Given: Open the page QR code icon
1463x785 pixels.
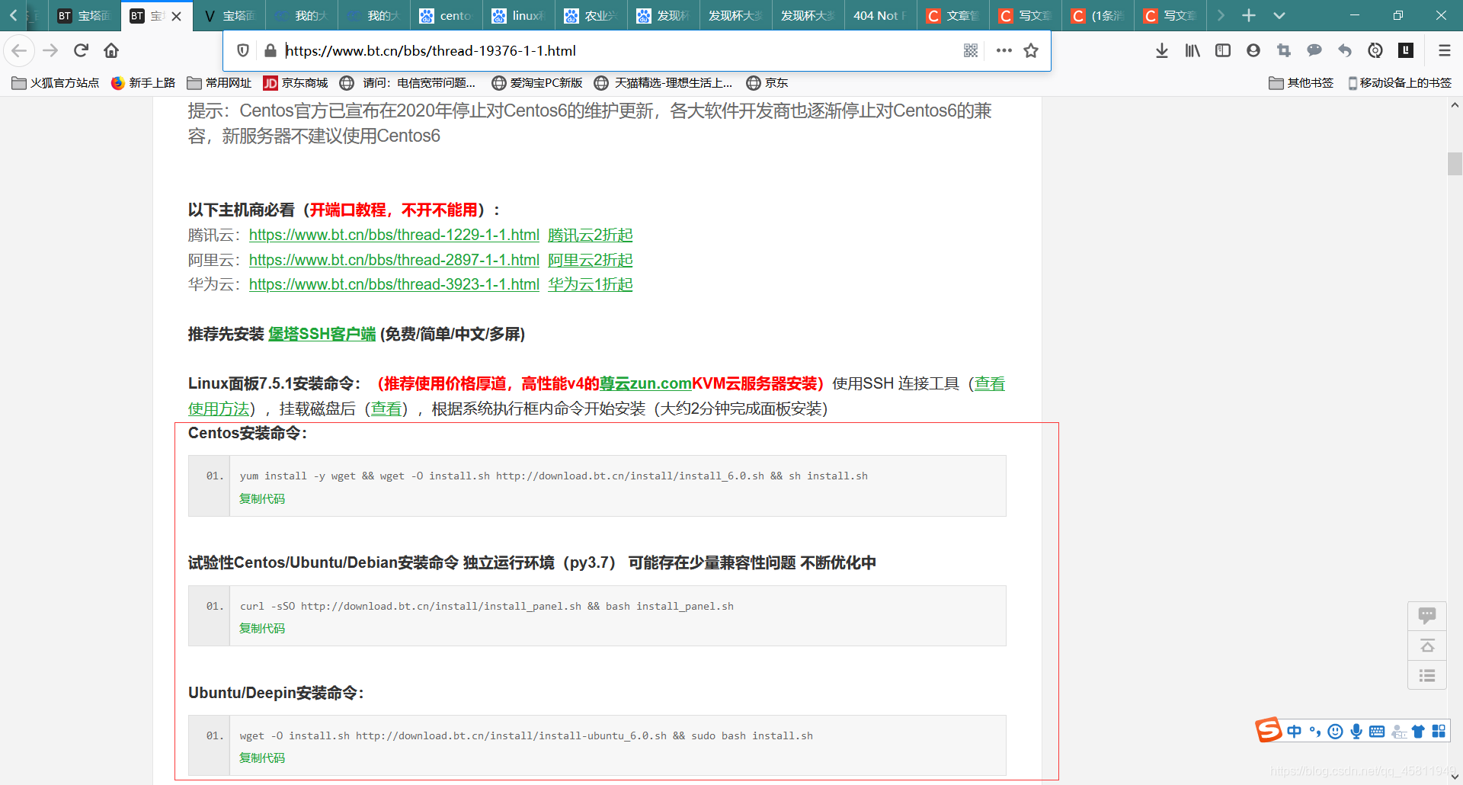Looking at the screenshot, I should (x=970, y=50).
